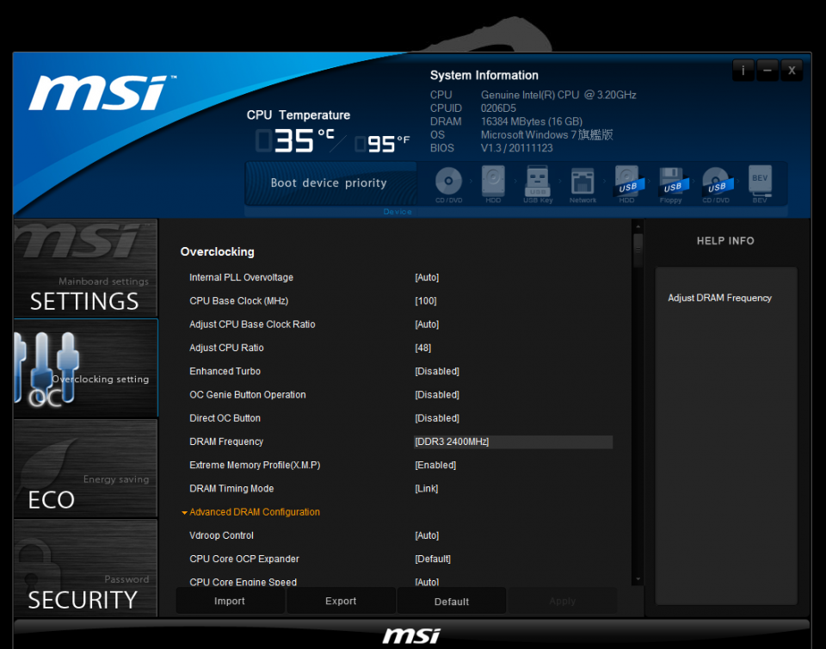
Task: Click the Enhanced Turbo label
Action: [x=225, y=371]
